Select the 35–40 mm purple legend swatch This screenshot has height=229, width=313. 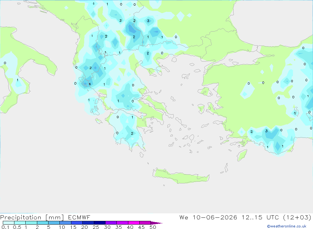click(x=122, y=223)
